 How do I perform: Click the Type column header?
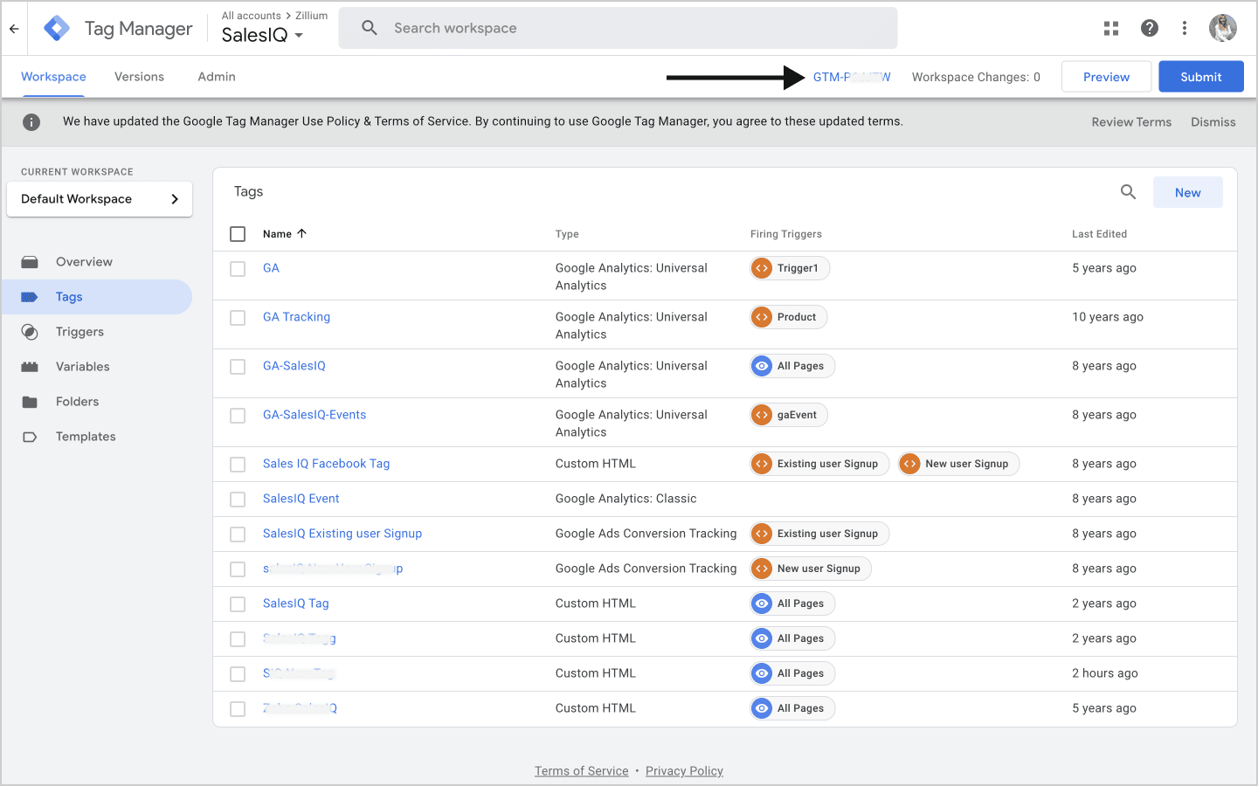(567, 234)
